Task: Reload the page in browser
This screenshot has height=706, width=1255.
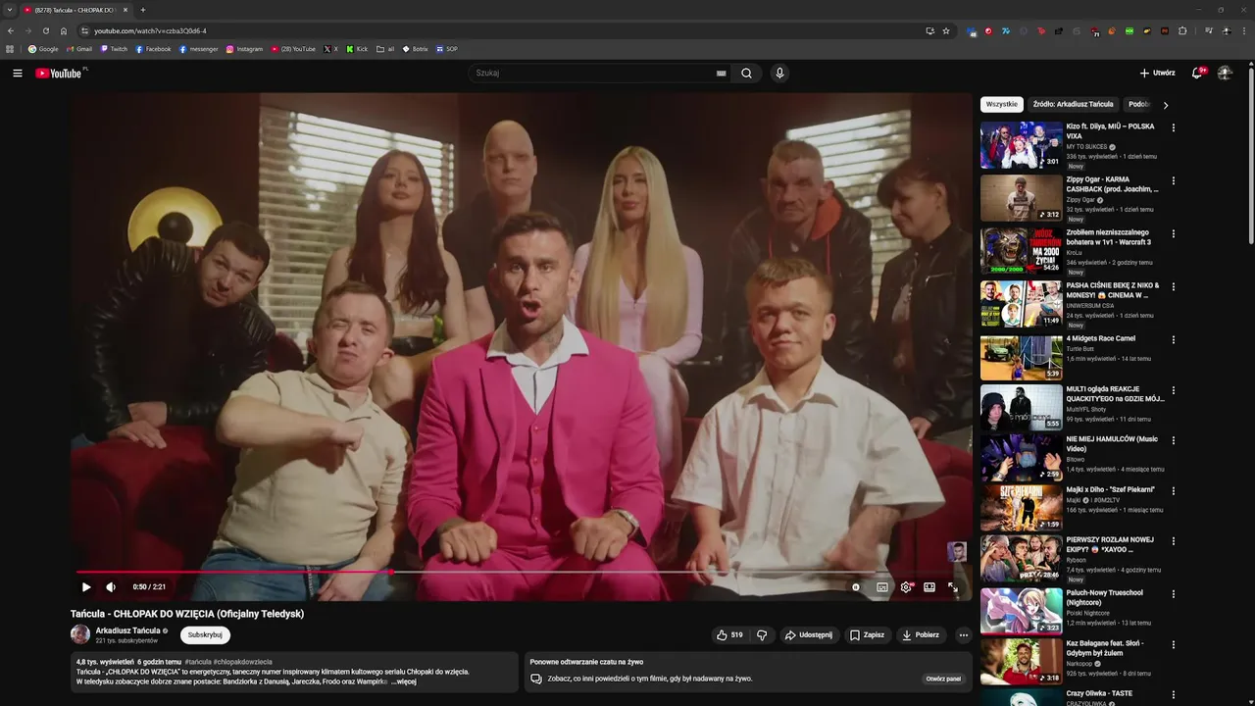Action: pos(45,30)
